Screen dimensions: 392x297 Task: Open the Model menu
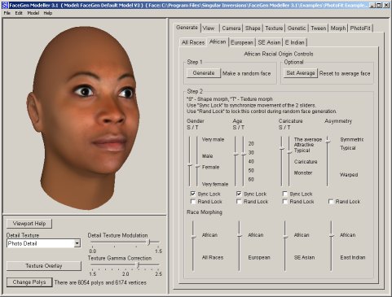click(33, 13)
